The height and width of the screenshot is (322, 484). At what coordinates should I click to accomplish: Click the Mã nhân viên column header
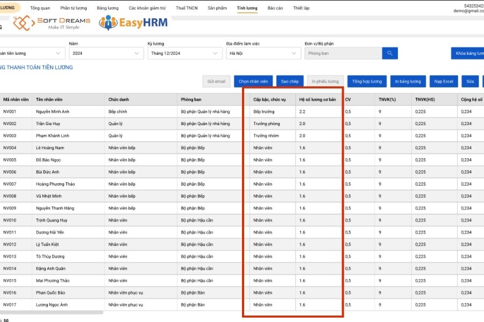tap(16, 99)
